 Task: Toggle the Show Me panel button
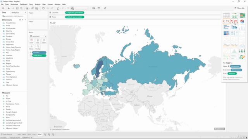pyautogui.click(x=239, y=8)
